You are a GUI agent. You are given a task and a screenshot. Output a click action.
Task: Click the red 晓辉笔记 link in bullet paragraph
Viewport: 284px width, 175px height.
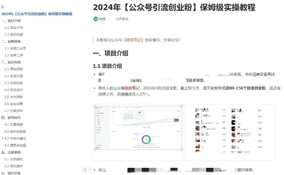pos(132,88)
